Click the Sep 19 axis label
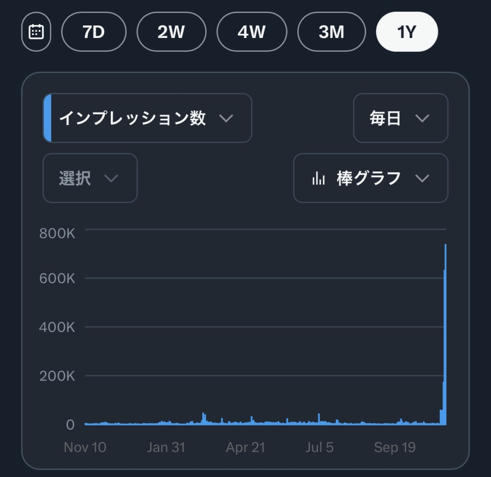This screenshot has height=477, width=491. point(395,447)
